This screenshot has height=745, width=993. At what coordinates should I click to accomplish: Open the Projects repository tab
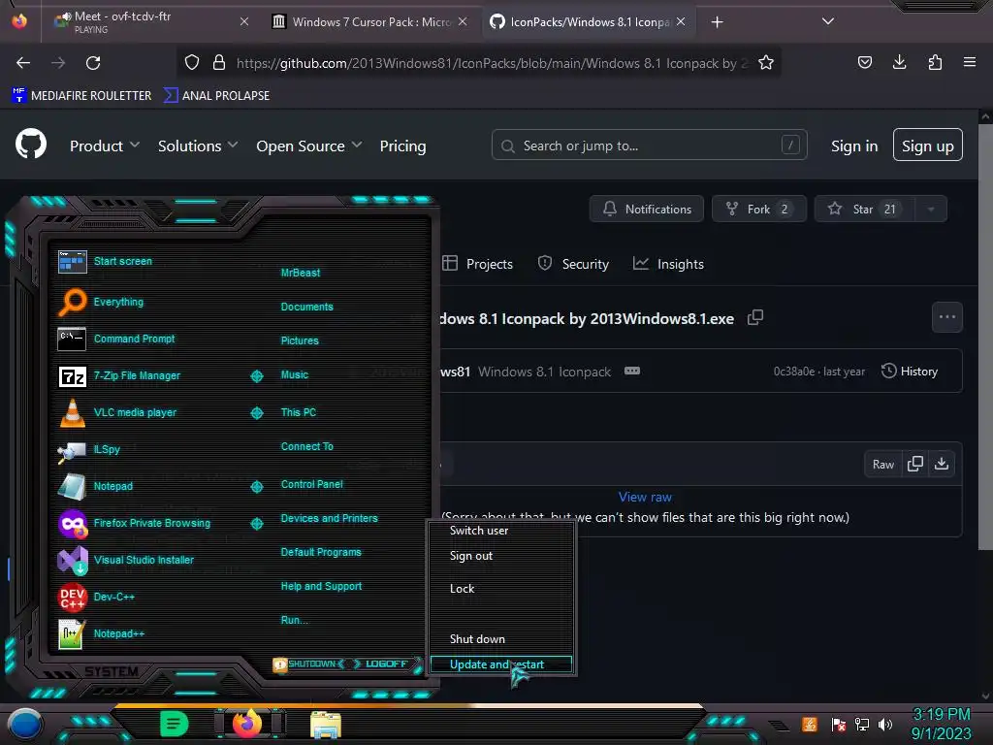(x=477, y=264)
